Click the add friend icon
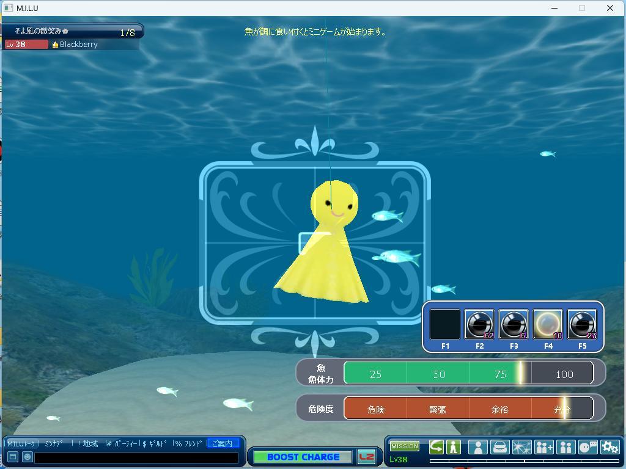Viewport: 626px width, 469px height. [543, 447]
